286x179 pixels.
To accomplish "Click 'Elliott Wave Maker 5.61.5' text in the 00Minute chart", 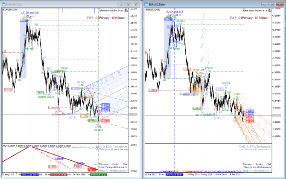I will [x=111, y=11].
